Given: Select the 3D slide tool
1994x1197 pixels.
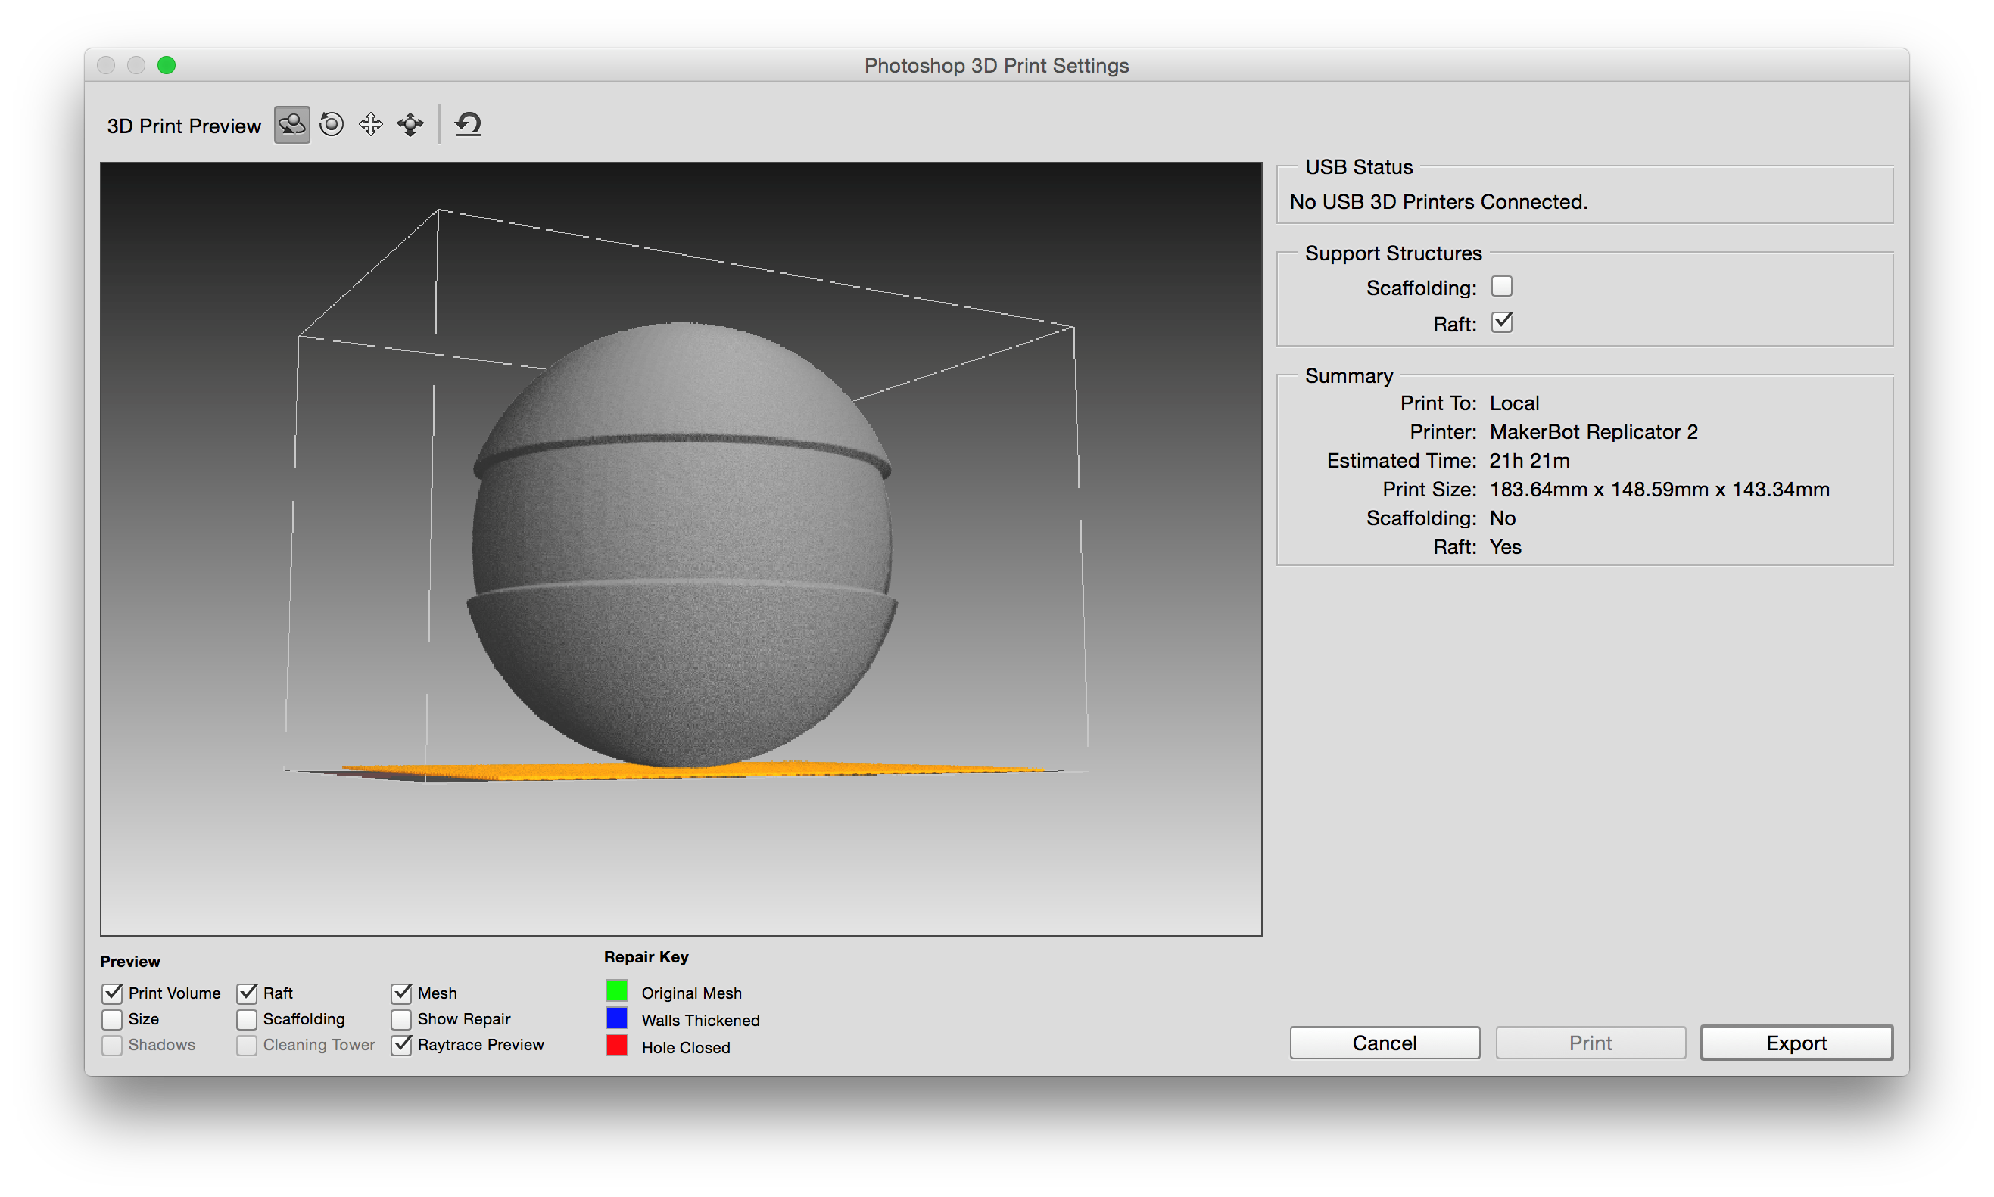Looking at the screenshot, I should (410, 124).
